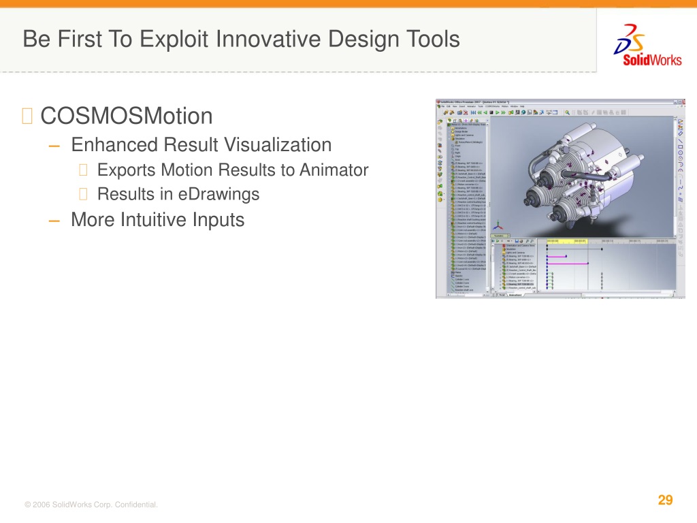697x523 pixels.
Task: Open the COSMOSWorks menu in the menu bar
Action: pyautogui.click(x=493, y=106)
